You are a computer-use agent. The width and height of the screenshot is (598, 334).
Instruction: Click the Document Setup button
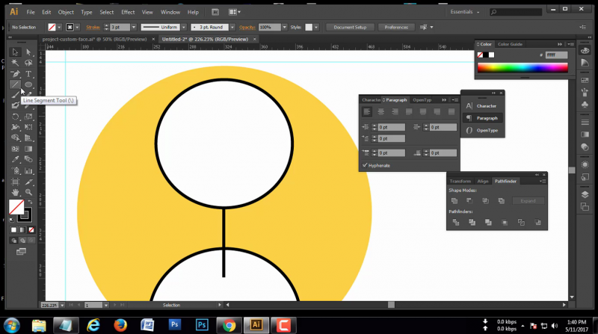(349, 27)
